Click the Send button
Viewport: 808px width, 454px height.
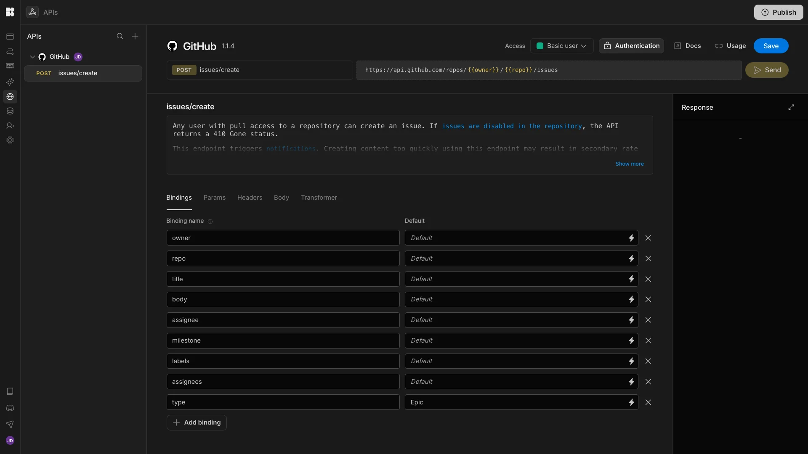(766, 70)
